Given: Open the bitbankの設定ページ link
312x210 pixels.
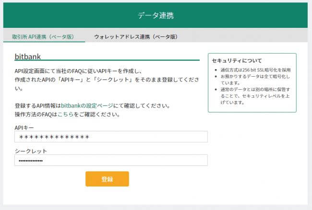Looking at the screenshot, I should click(87, 105).
